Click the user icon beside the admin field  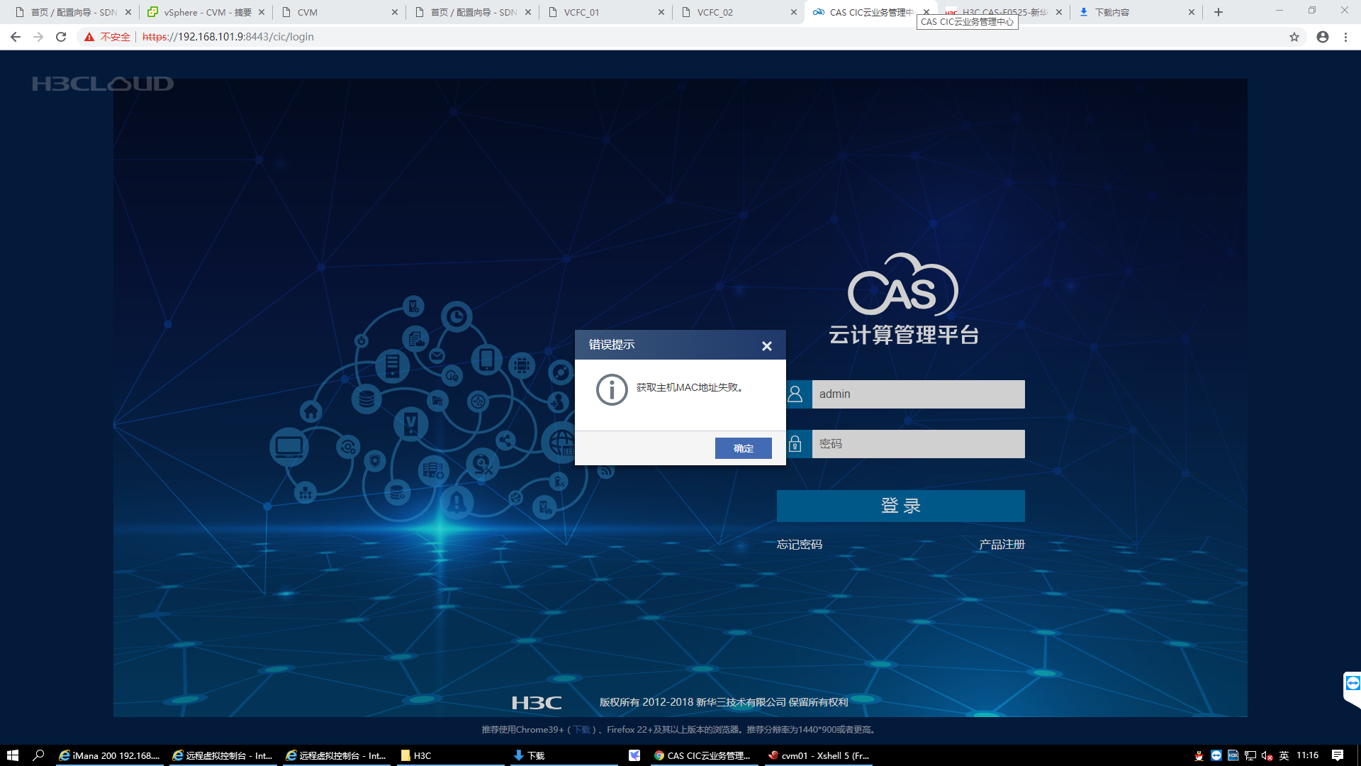(795, 394)
